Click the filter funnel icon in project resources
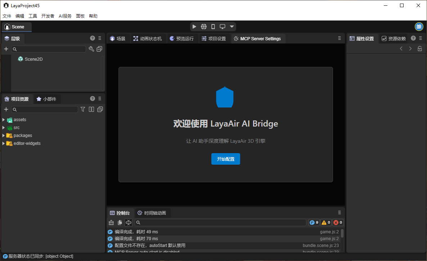Viewport: 427px width, 261px height. pos(83,109)
